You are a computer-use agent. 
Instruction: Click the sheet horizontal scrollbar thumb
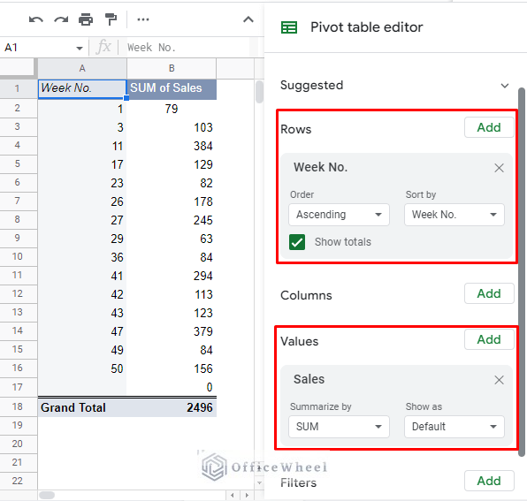47,495
